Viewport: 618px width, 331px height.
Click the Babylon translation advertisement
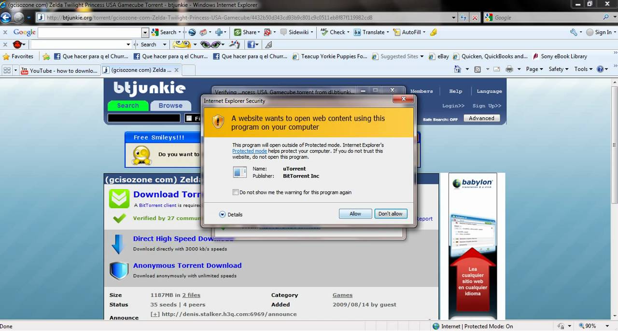tap(472, 246)
